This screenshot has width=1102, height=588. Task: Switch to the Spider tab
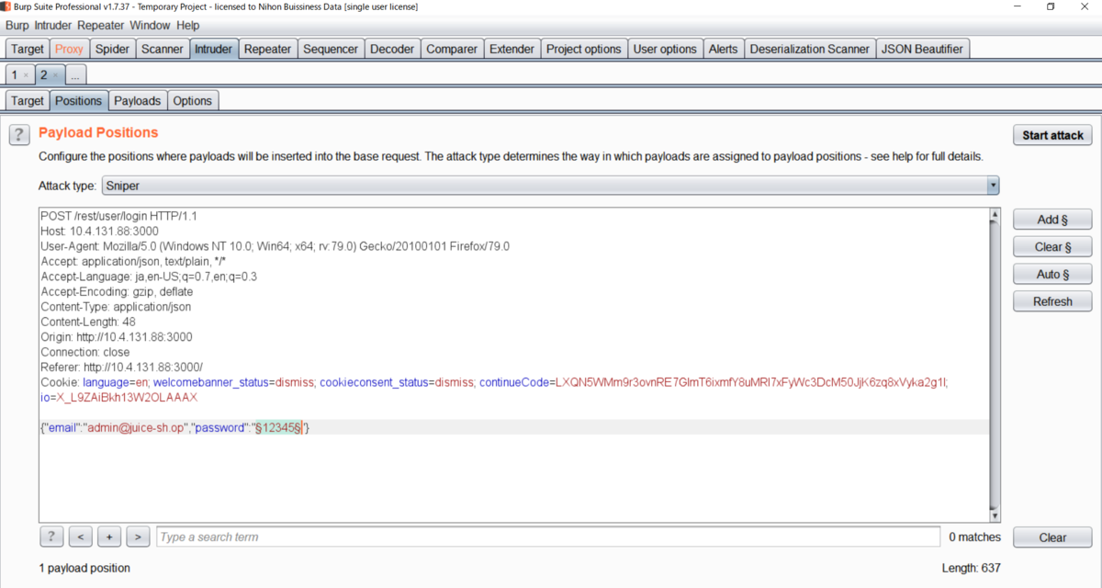(x=113, y=49)
